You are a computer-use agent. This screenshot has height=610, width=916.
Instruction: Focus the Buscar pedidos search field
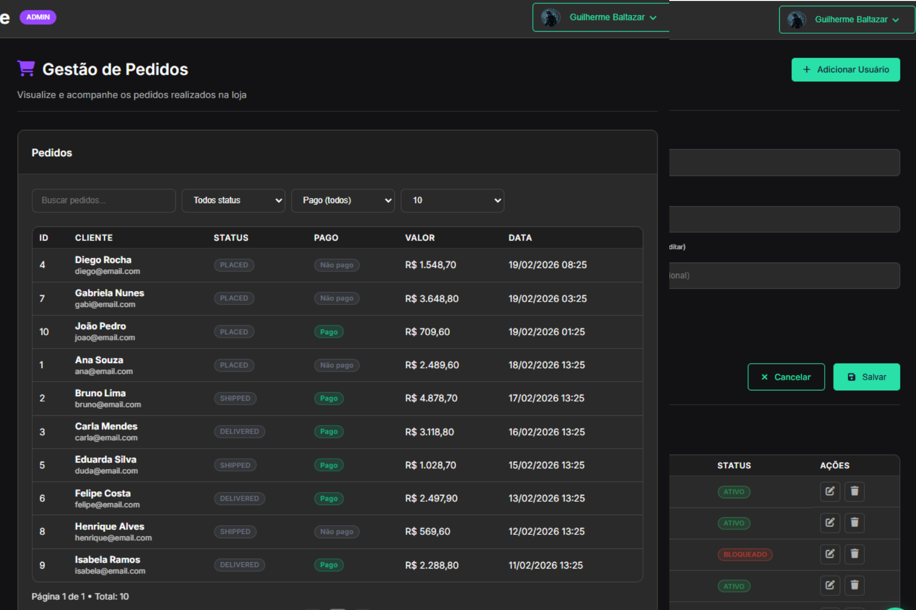104,201
